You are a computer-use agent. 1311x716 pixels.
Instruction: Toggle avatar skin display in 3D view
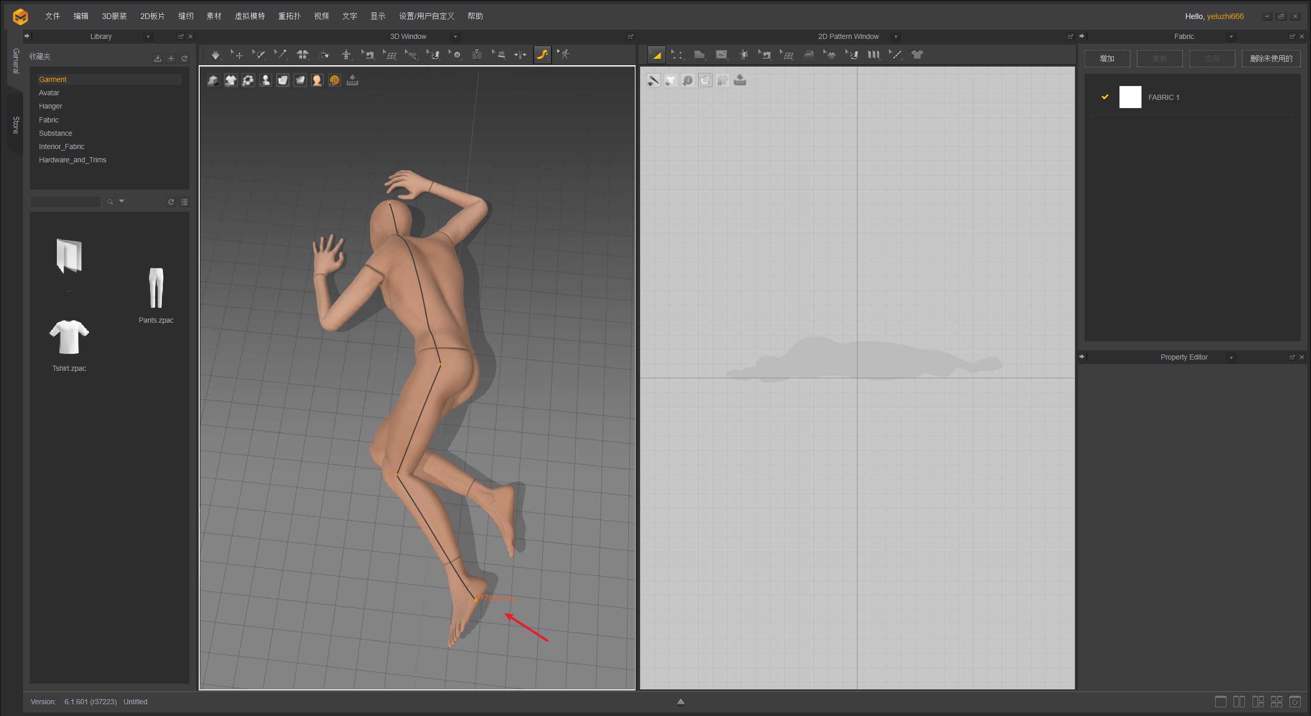pyautogui.click(x=317, y=80)
